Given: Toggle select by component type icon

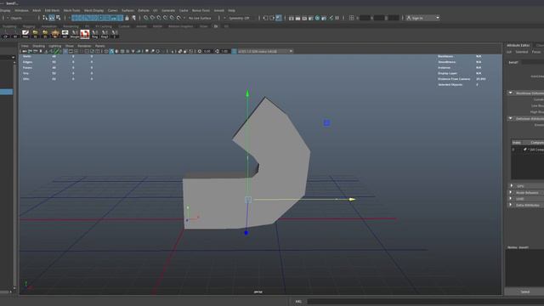Looking at the screenshot, I should click(59, 18).
